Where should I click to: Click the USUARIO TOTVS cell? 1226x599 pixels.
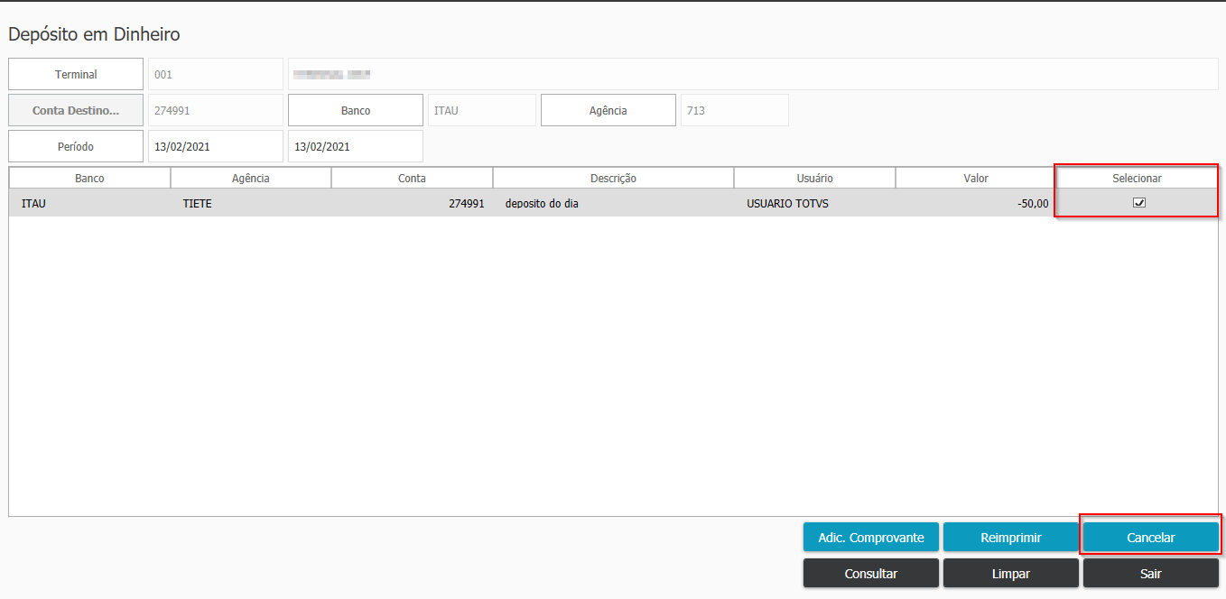pos(814,203)
